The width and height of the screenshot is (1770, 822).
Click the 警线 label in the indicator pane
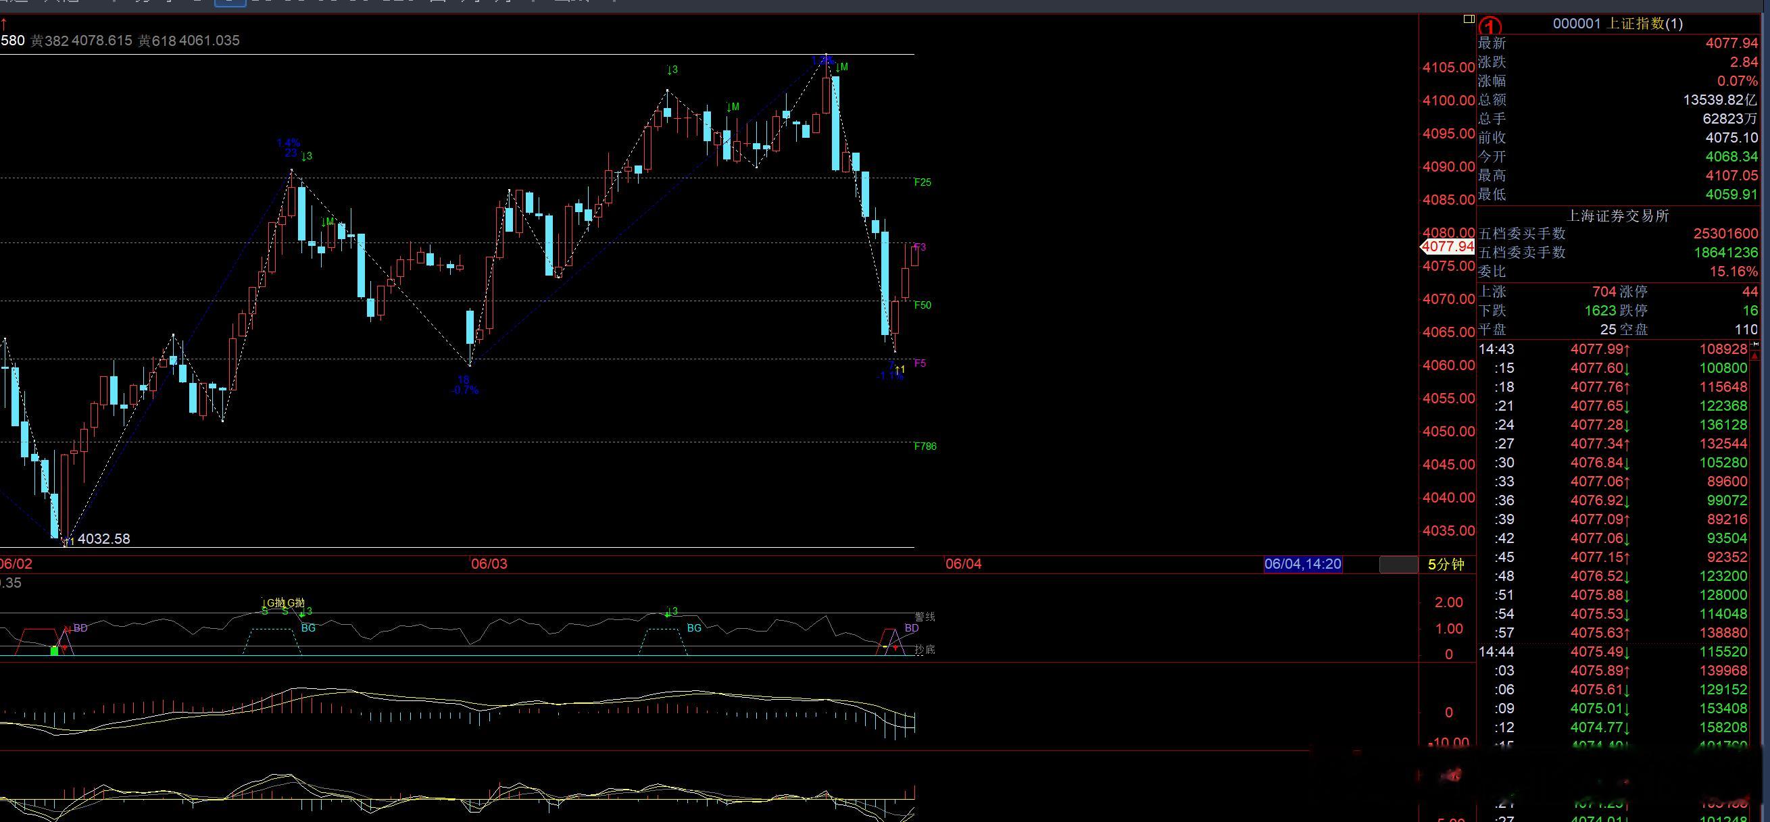click(x=925, y=617)
